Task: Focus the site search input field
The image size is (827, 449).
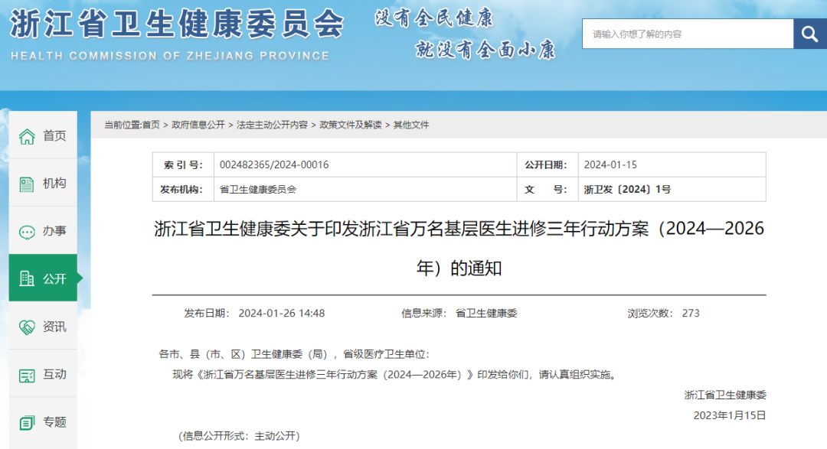Action: click(x=688, y=34)
